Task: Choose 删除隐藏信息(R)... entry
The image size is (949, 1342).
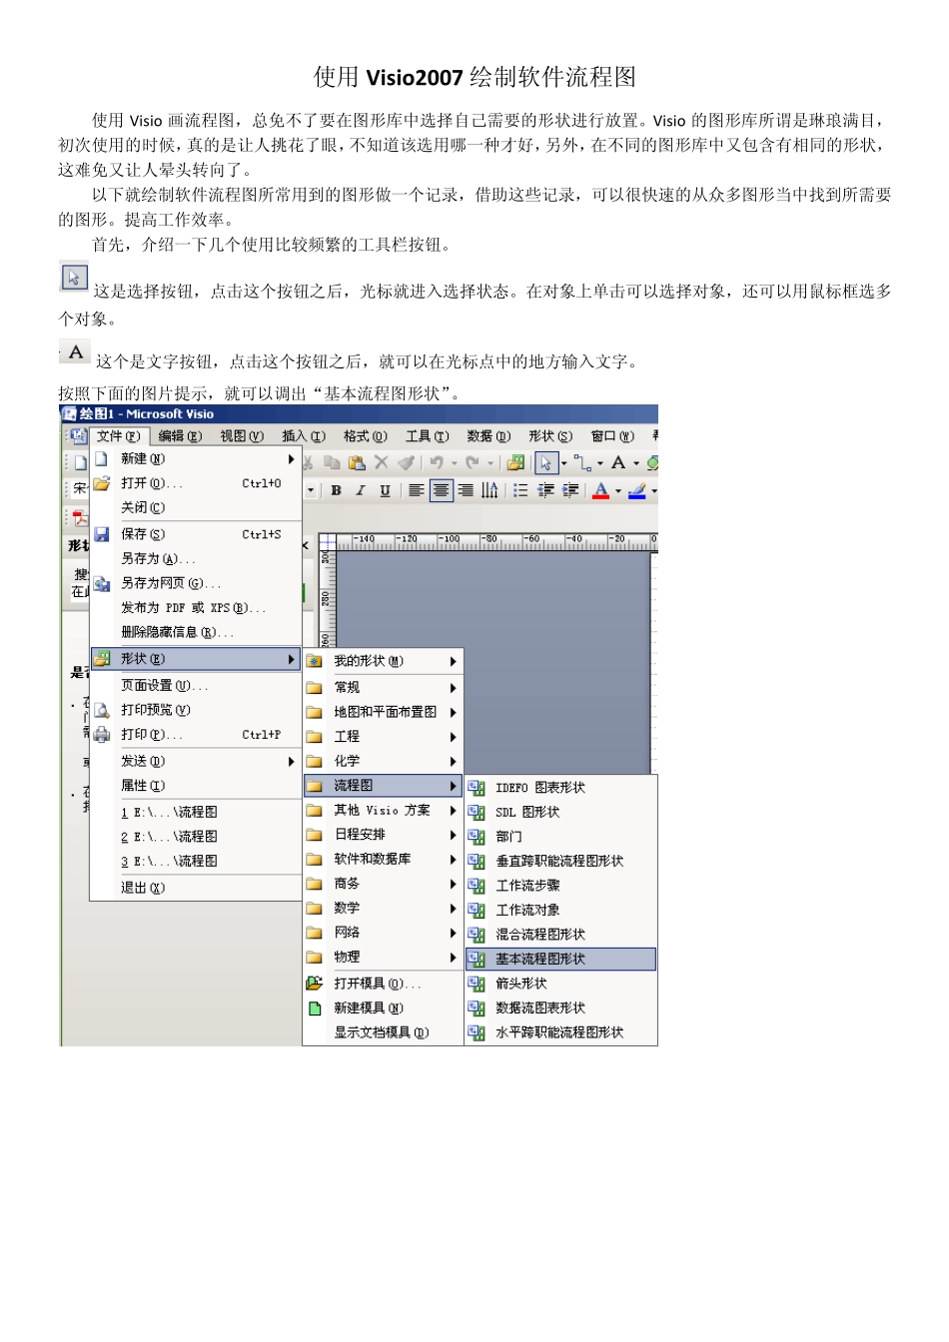Action: pyautogui.click(x=196, y=632)
